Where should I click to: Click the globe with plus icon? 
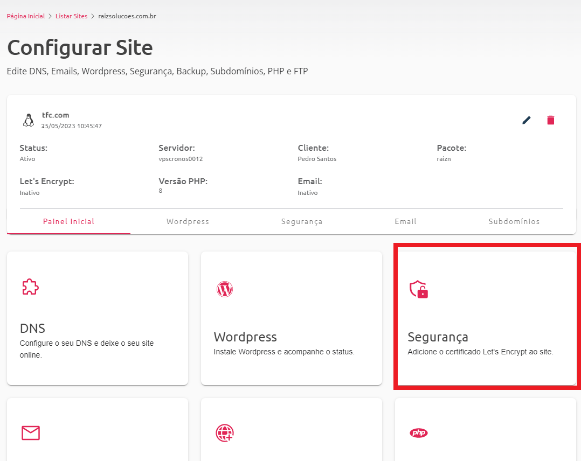coord(225,433)
